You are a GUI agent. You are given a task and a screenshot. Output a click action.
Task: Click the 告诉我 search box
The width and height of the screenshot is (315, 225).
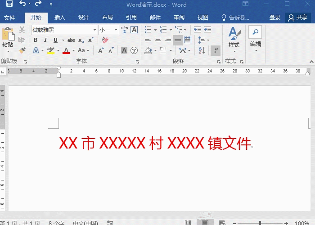[235, 18]
